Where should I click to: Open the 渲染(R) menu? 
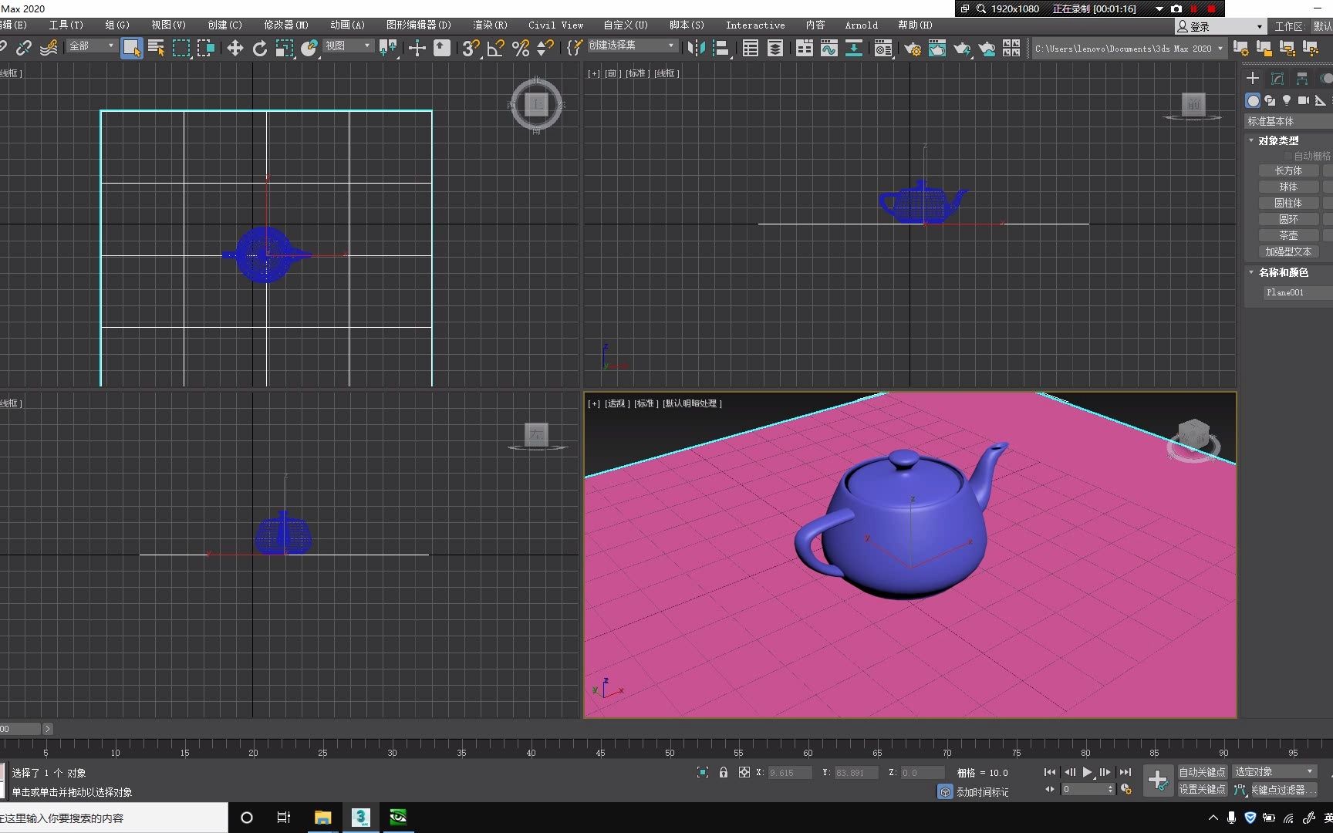click(490, 25)
